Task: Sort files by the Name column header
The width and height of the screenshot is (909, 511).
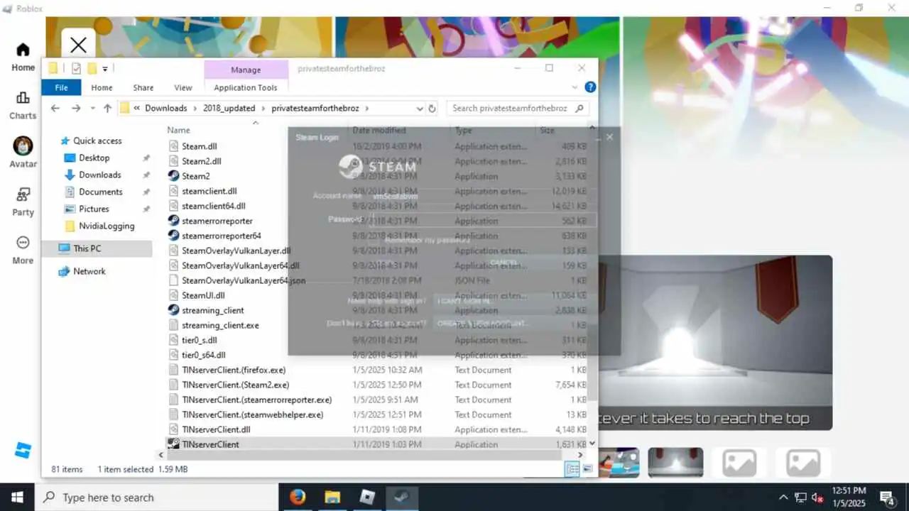Action: point(179,130)
